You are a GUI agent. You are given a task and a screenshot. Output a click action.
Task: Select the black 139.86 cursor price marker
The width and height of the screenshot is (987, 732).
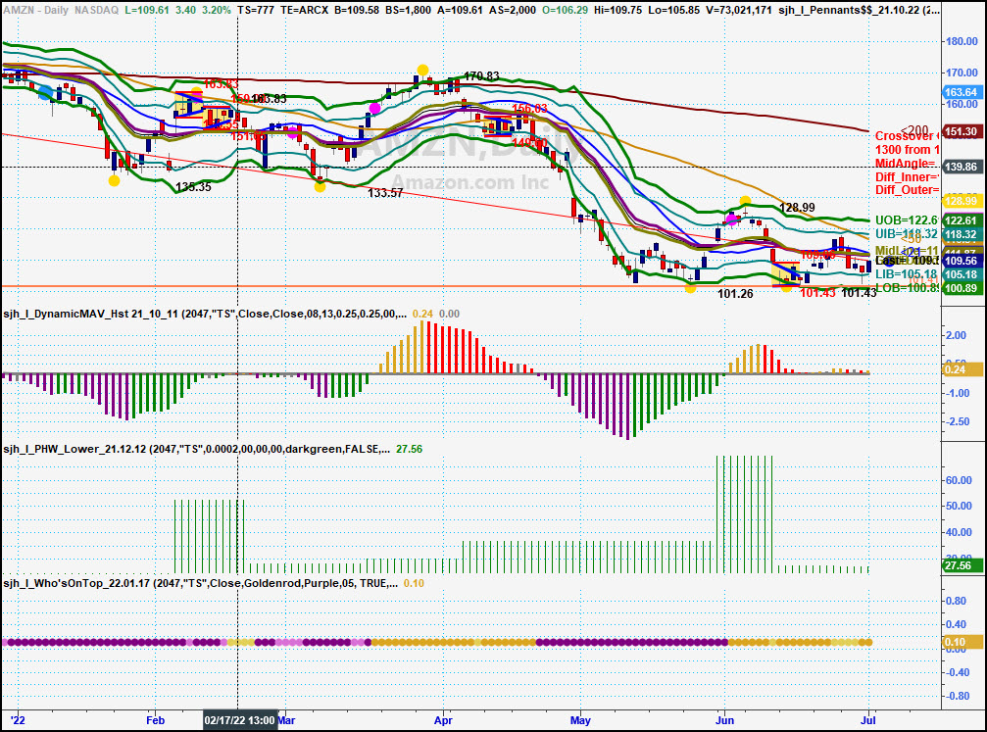[x=962, y=167]
